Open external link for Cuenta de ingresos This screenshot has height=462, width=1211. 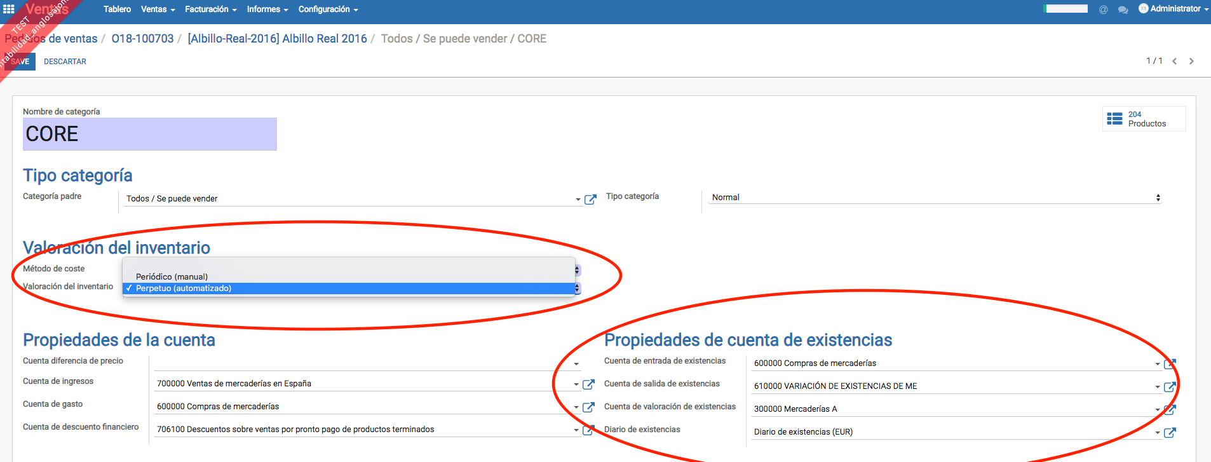point(588,384)
